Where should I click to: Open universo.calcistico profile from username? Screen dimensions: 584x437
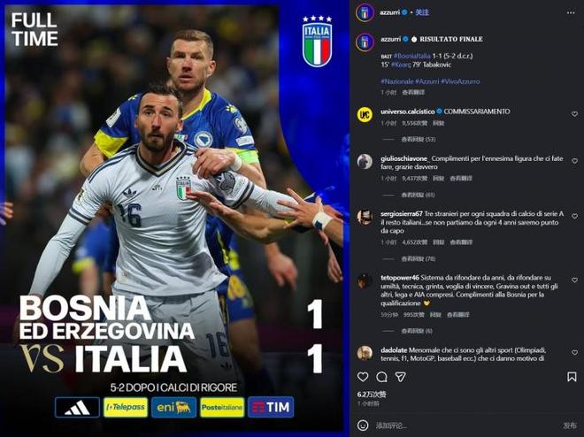point(407,111)
